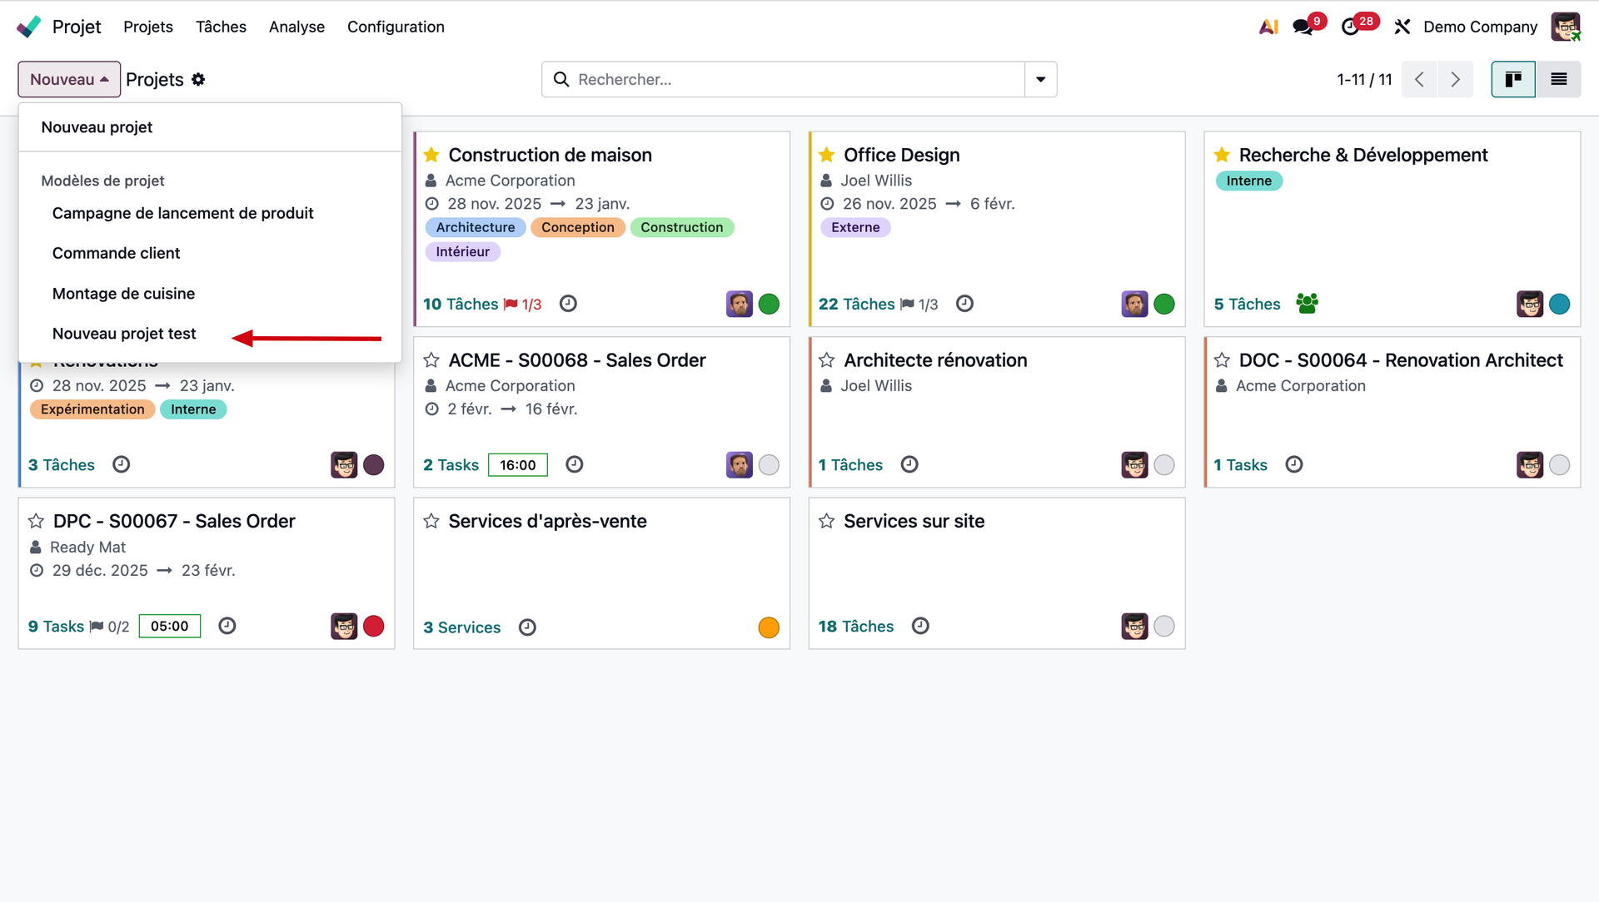Select Nouveau projet test template
The width and height of the screenshot is (1599, 902).
[x=124, y=334]
